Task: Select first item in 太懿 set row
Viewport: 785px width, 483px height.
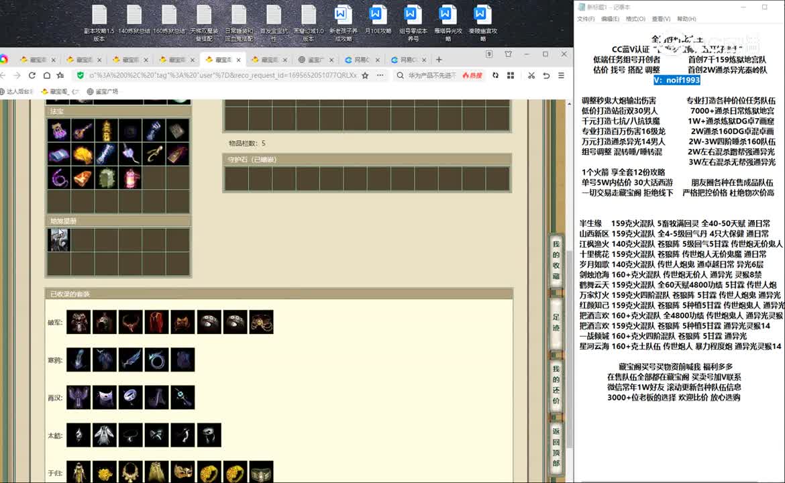Action: [x=78, y=435]
